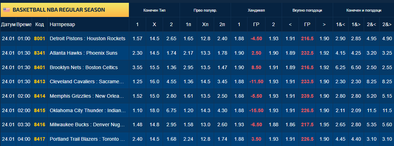Select the Хендикеп market group header
Screen dimensions: 394x146
(x=256, y=11)
